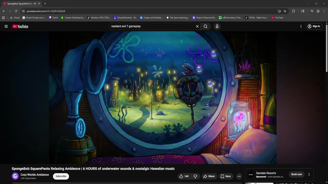Viewport: 328px width, 184px height.
Task: Click the magnifier search button
Action: tap(206, 26)
